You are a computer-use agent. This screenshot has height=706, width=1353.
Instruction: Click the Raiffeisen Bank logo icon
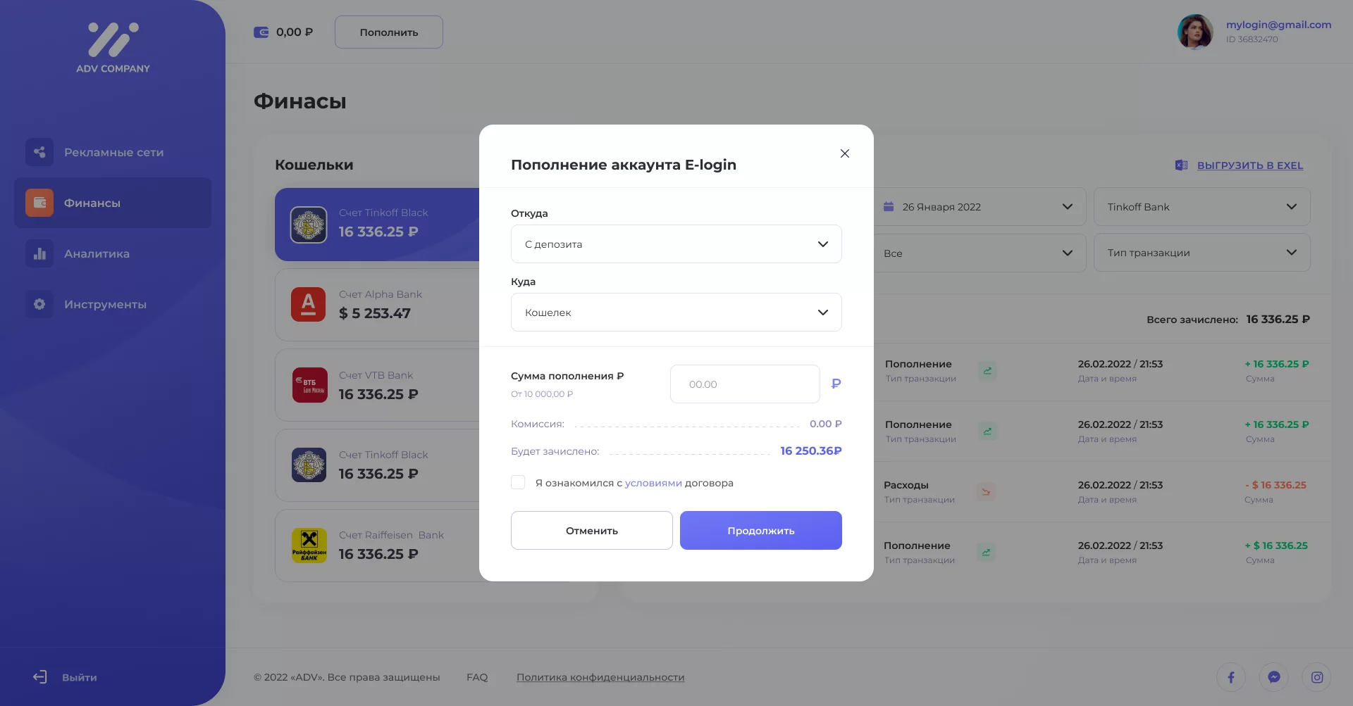[309, 546]
